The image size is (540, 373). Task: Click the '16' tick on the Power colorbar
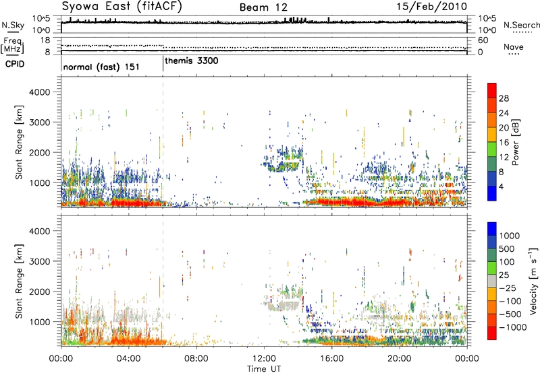(504, 142)
